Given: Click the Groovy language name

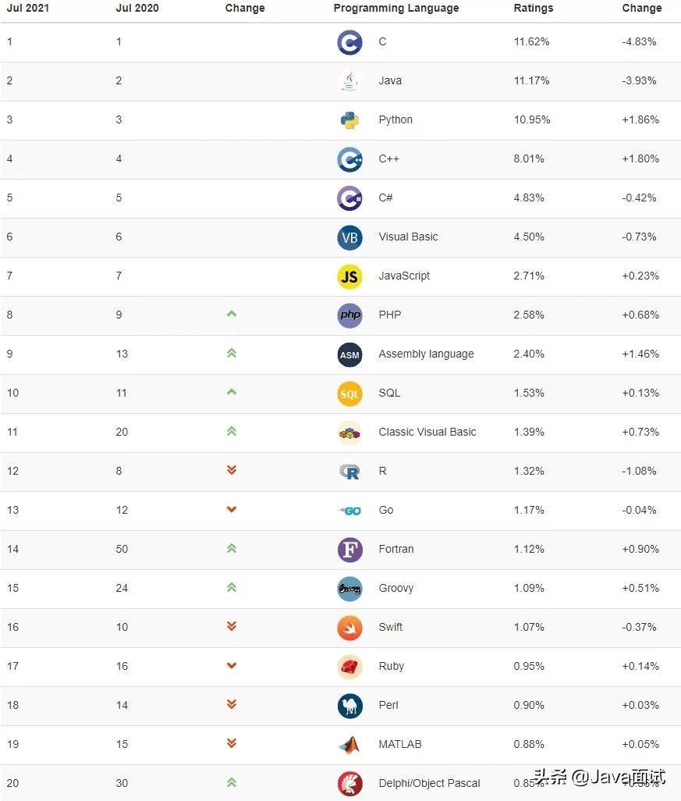Looking at the screenshot, I should pyautogui.click(x=395, y=588).
